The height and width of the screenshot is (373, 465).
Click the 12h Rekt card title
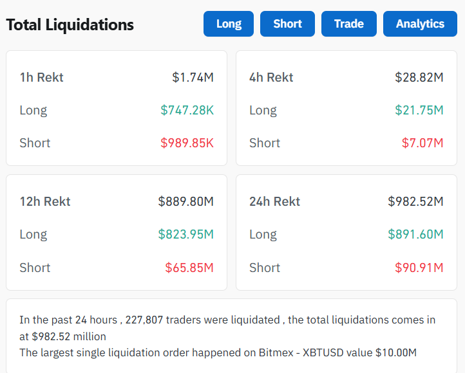point(45,201)
